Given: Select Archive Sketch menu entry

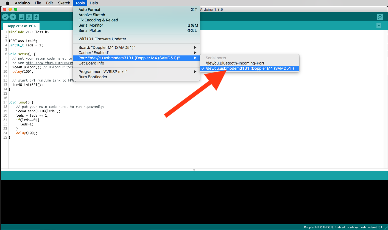Looking at the screenshot, I should [x=136, y=15].
